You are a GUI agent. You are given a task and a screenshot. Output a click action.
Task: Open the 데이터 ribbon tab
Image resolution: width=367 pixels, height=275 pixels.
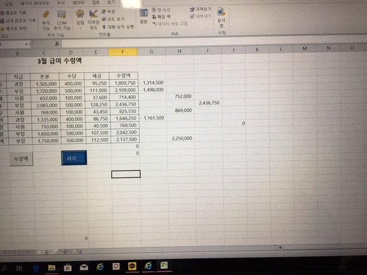[79, 2]
